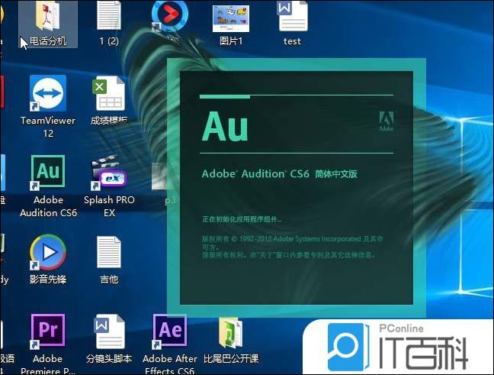Select the 吉他 text file
Screen dimensions: 494x375
109,254
